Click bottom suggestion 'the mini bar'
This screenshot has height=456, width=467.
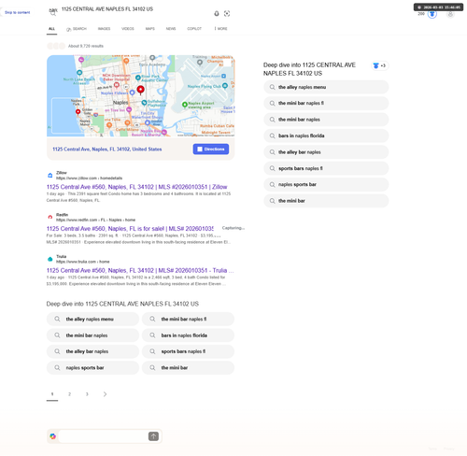(188, 368)
